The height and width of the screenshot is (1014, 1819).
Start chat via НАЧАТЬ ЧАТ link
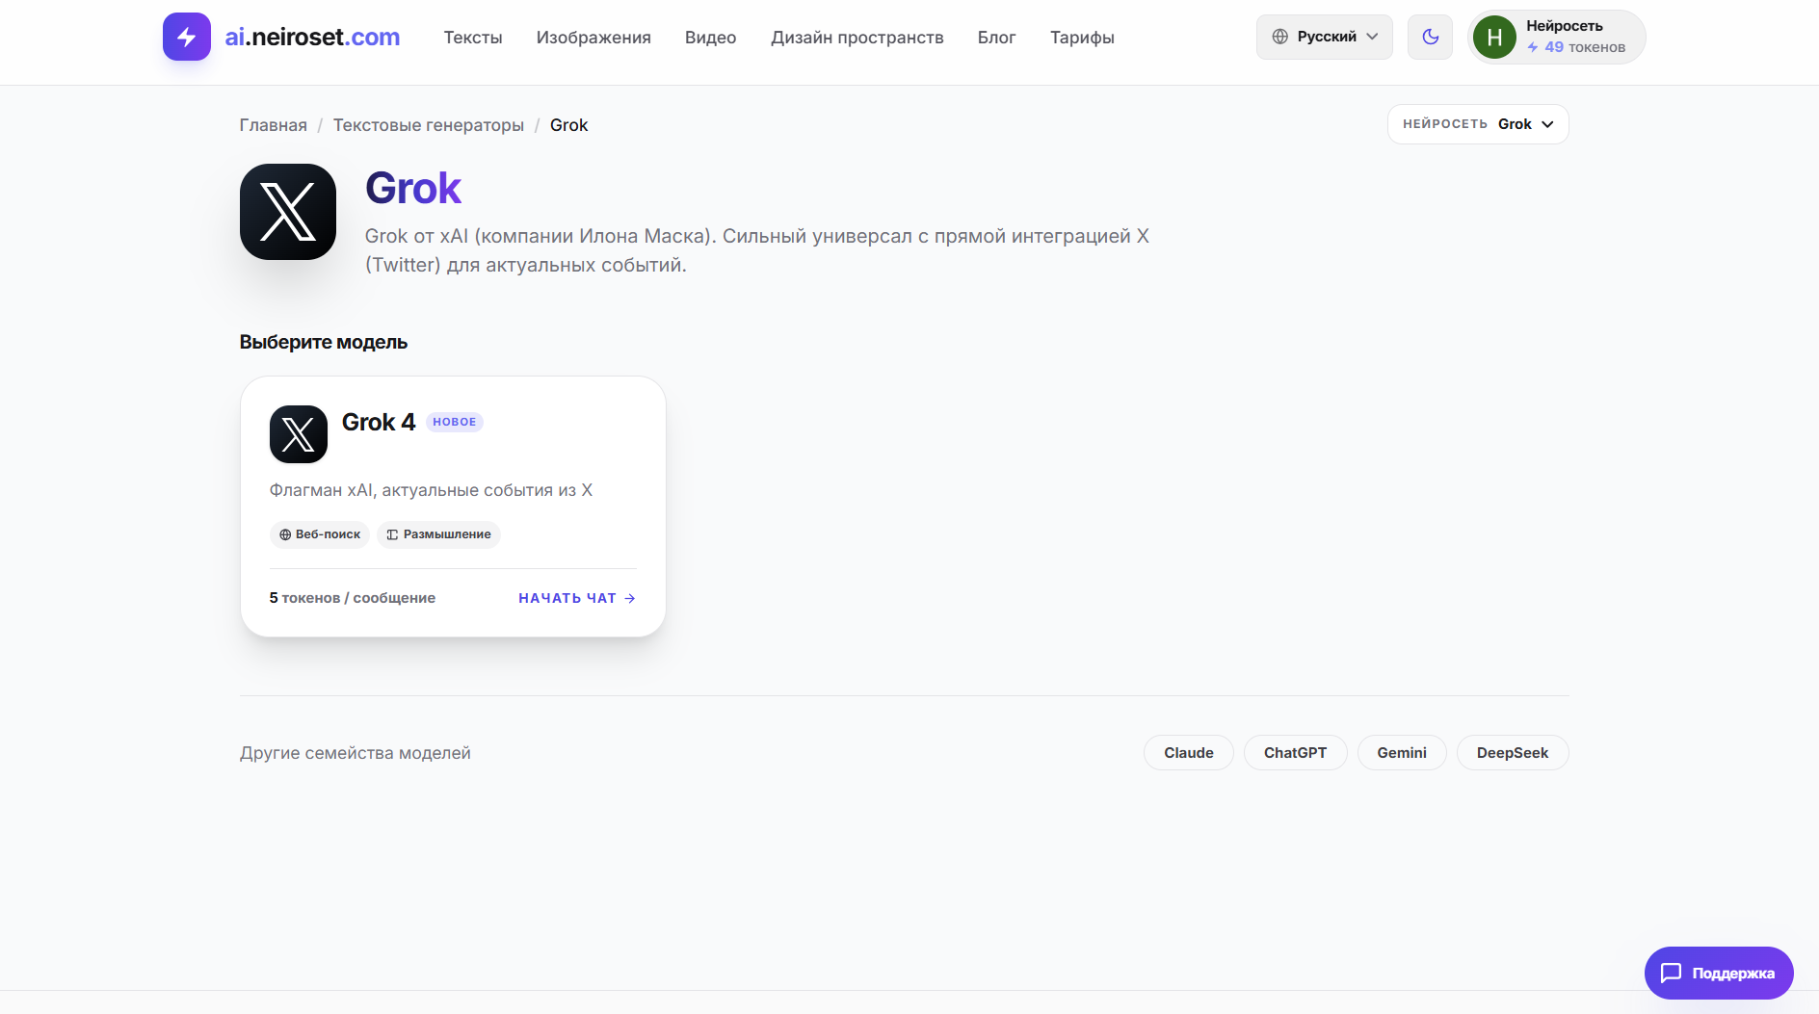577,598
